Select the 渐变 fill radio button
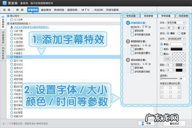Screen dimensions: 192x128 tap(161, 49)
